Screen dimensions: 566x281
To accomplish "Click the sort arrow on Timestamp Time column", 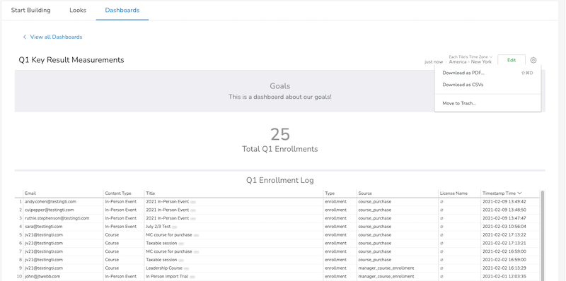I will pos(519,193).
